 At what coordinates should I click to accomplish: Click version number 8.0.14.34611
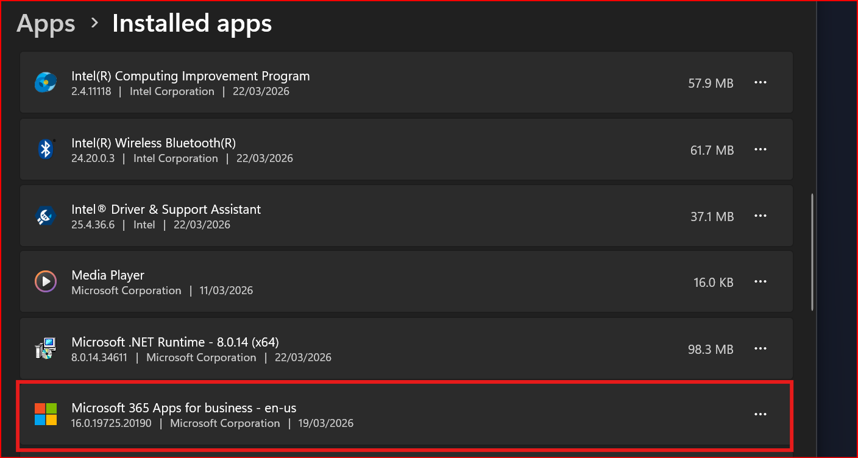99,358
